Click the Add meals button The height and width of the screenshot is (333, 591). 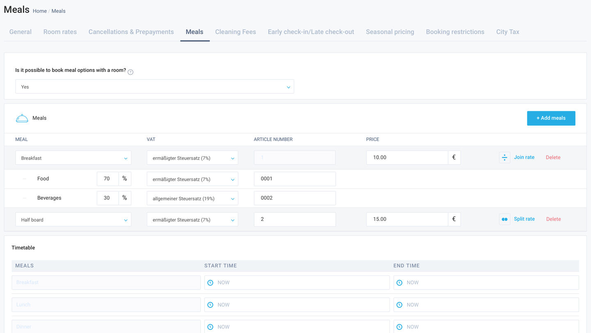[x=551, y=118]
